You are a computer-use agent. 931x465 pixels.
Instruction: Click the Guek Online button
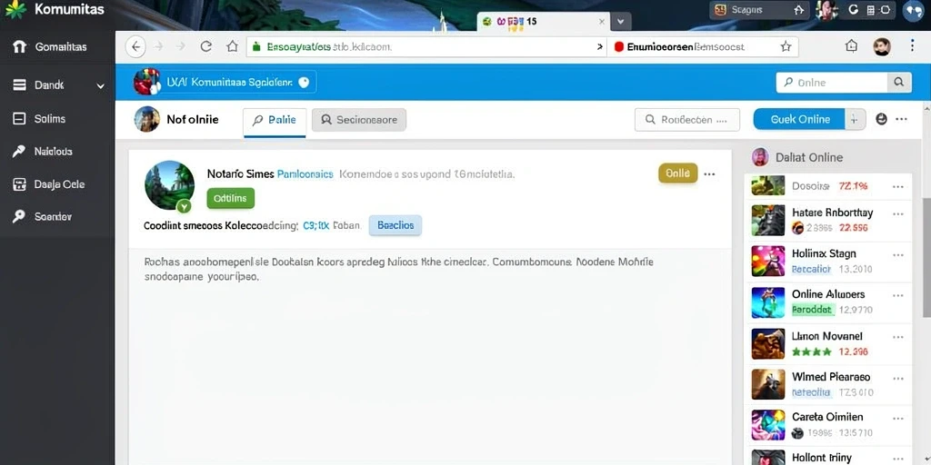(799, 119)
